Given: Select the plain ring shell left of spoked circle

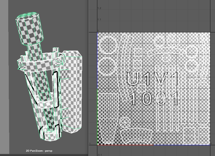Looking at the screenshot, I should 159,41.
